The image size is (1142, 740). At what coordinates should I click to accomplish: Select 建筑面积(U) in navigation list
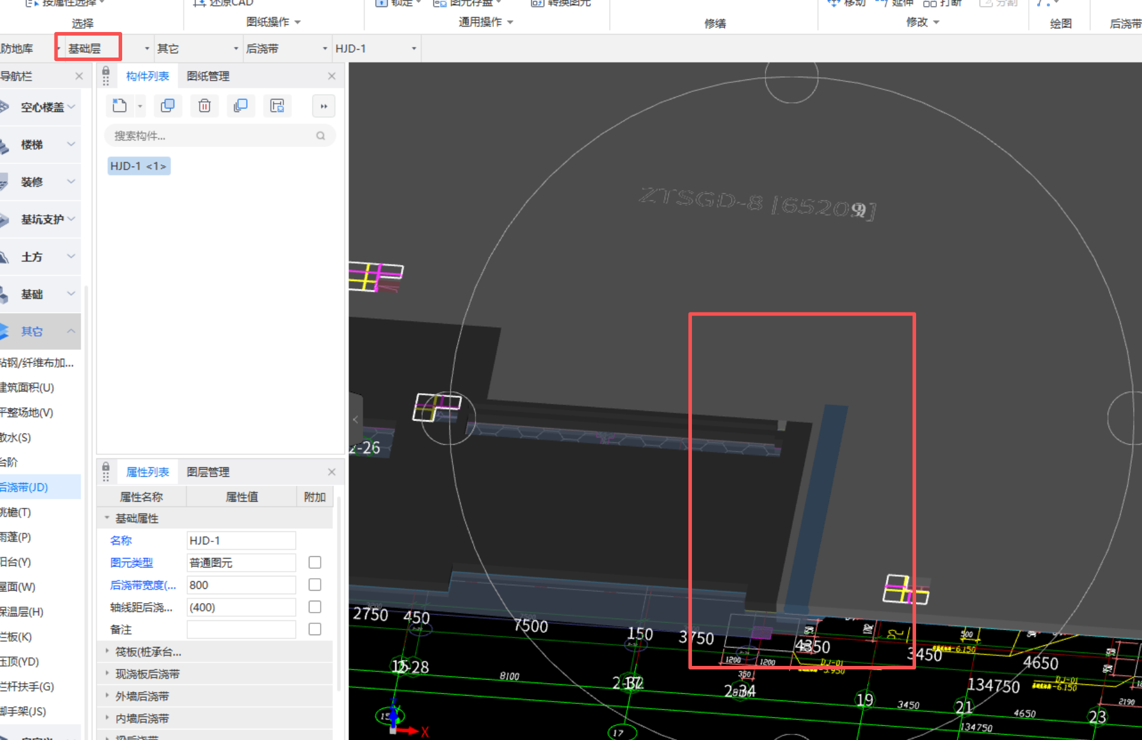tap(27, 388)
